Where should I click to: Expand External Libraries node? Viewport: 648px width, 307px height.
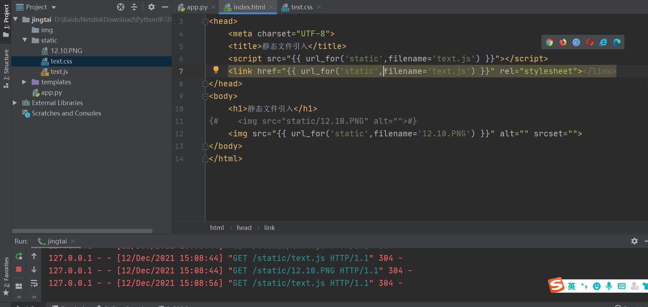(15, 103)
